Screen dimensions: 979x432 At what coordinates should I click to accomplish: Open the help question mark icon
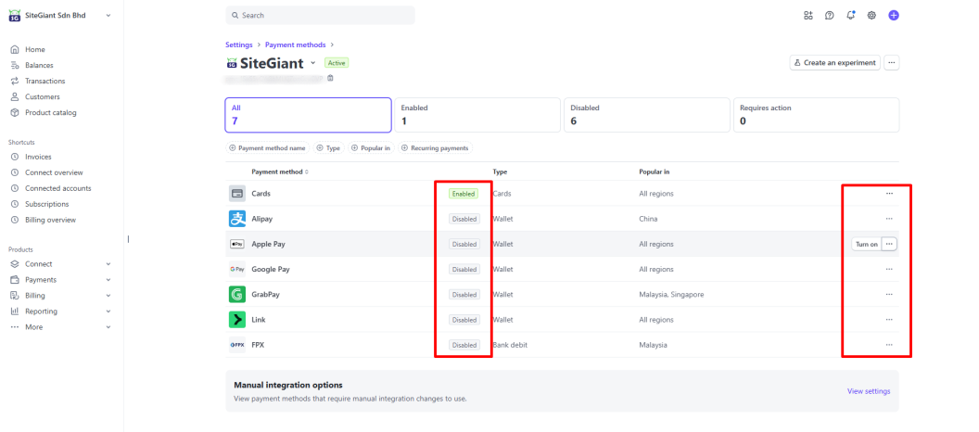pos(829,15)
